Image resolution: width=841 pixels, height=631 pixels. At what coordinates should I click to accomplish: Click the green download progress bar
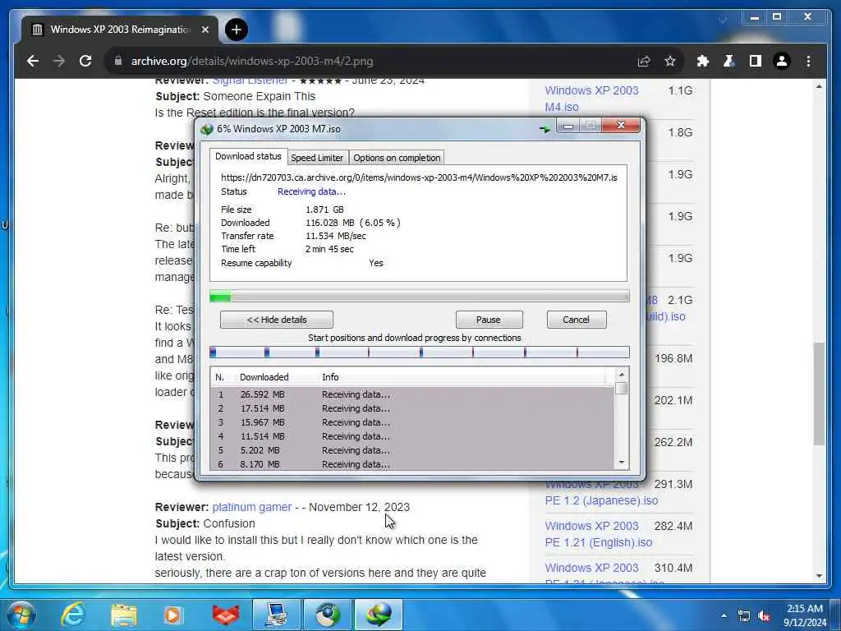click(x=420, y=296)
